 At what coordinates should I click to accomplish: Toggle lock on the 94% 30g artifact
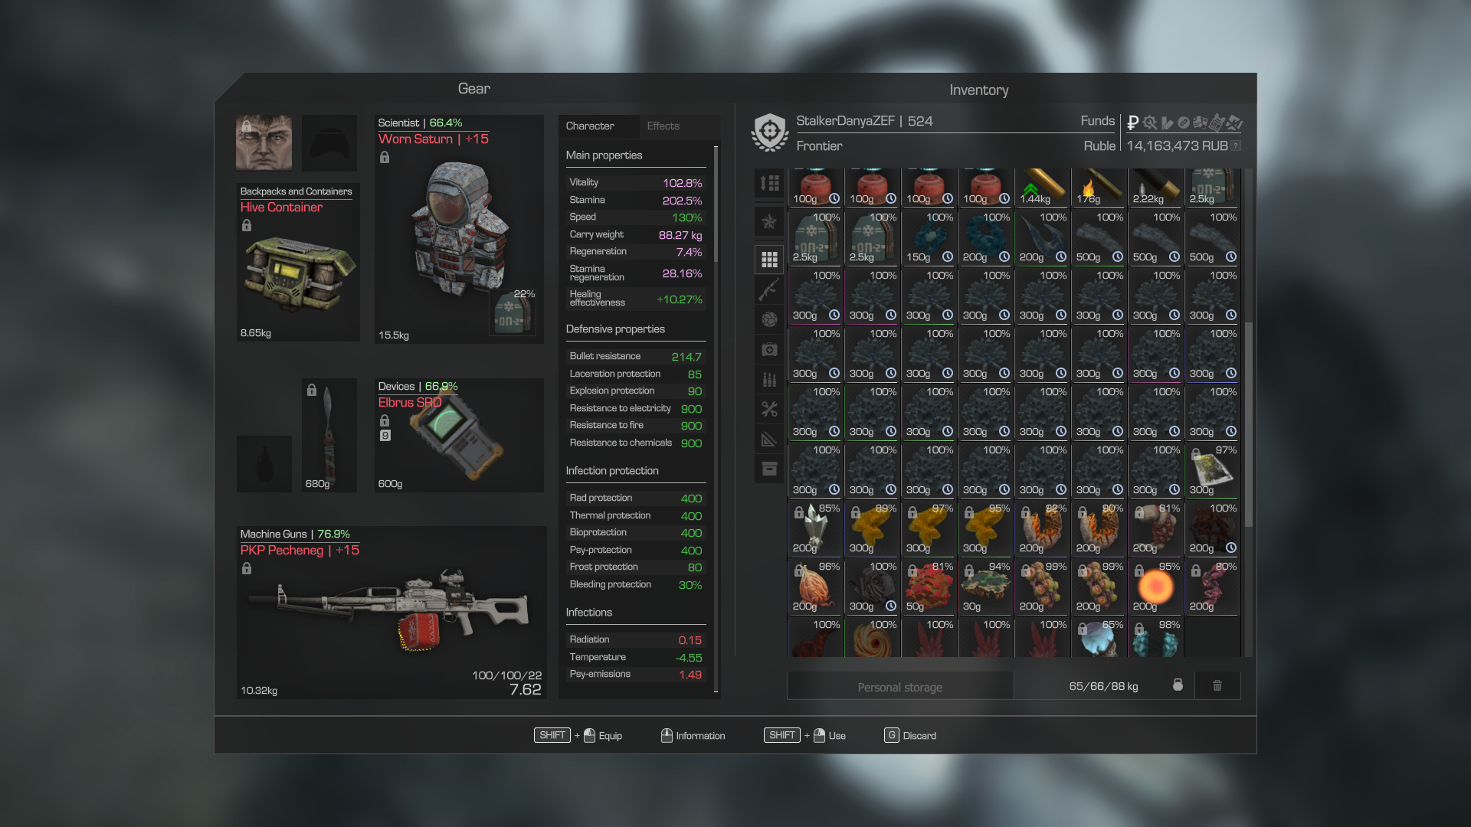(x=969, y=570)
